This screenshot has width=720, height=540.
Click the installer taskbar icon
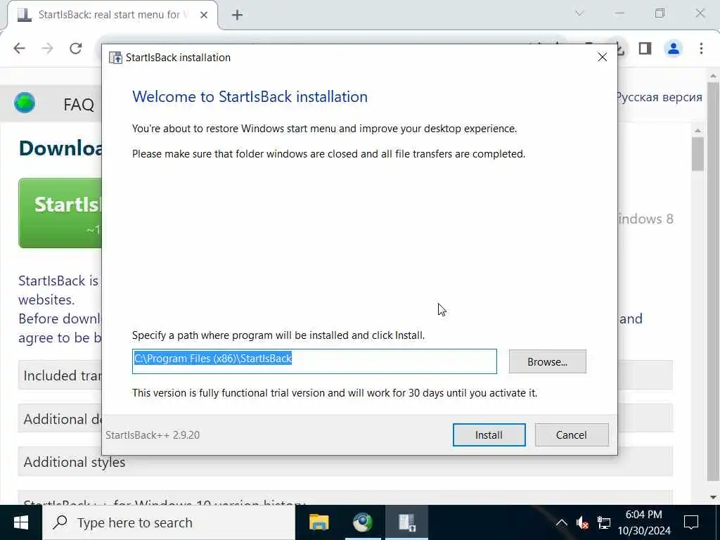pos(406,522)
